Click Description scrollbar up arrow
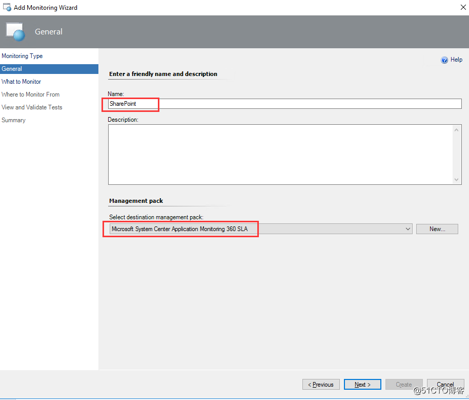 tap(456, 130)
